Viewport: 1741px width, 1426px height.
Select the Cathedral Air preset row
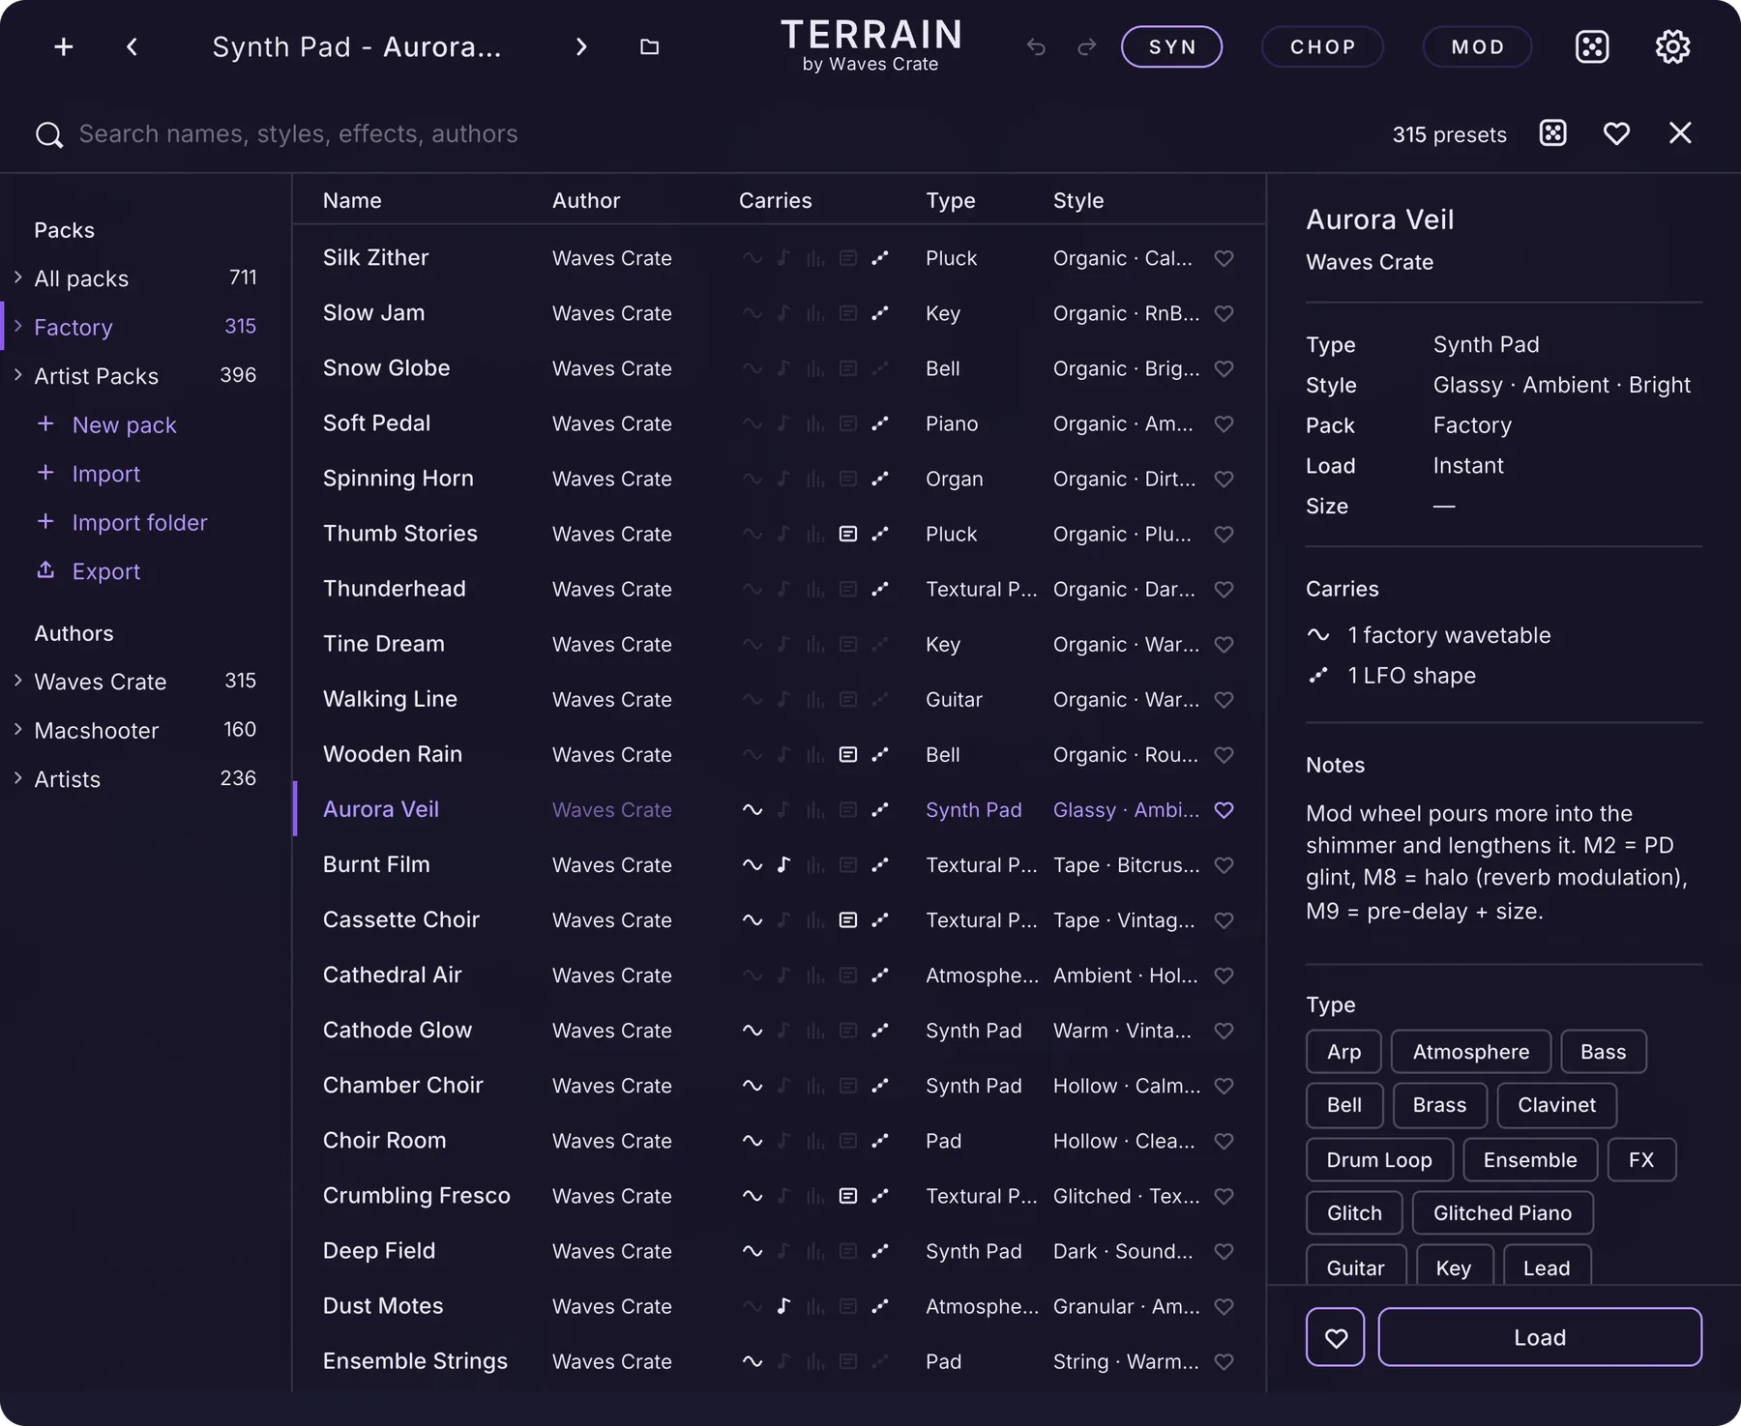click(779, 975)
